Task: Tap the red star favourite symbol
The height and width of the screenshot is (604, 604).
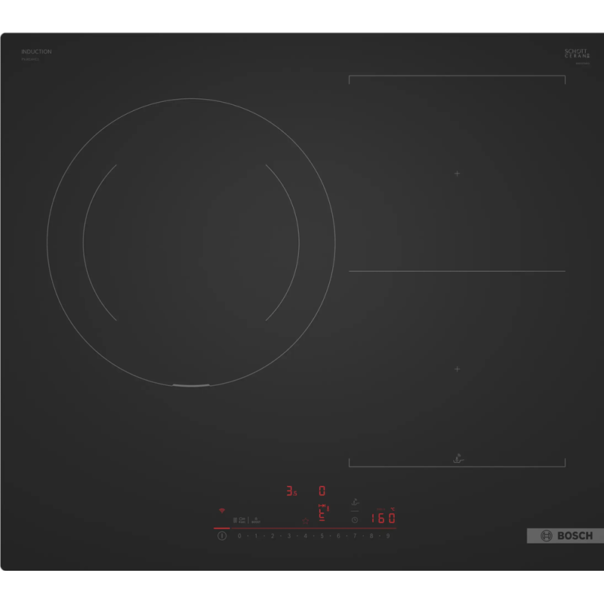Action: 306,521
